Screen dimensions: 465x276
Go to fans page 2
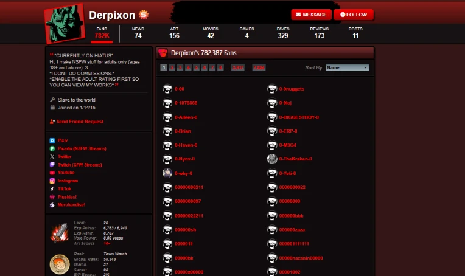[172, 67]
